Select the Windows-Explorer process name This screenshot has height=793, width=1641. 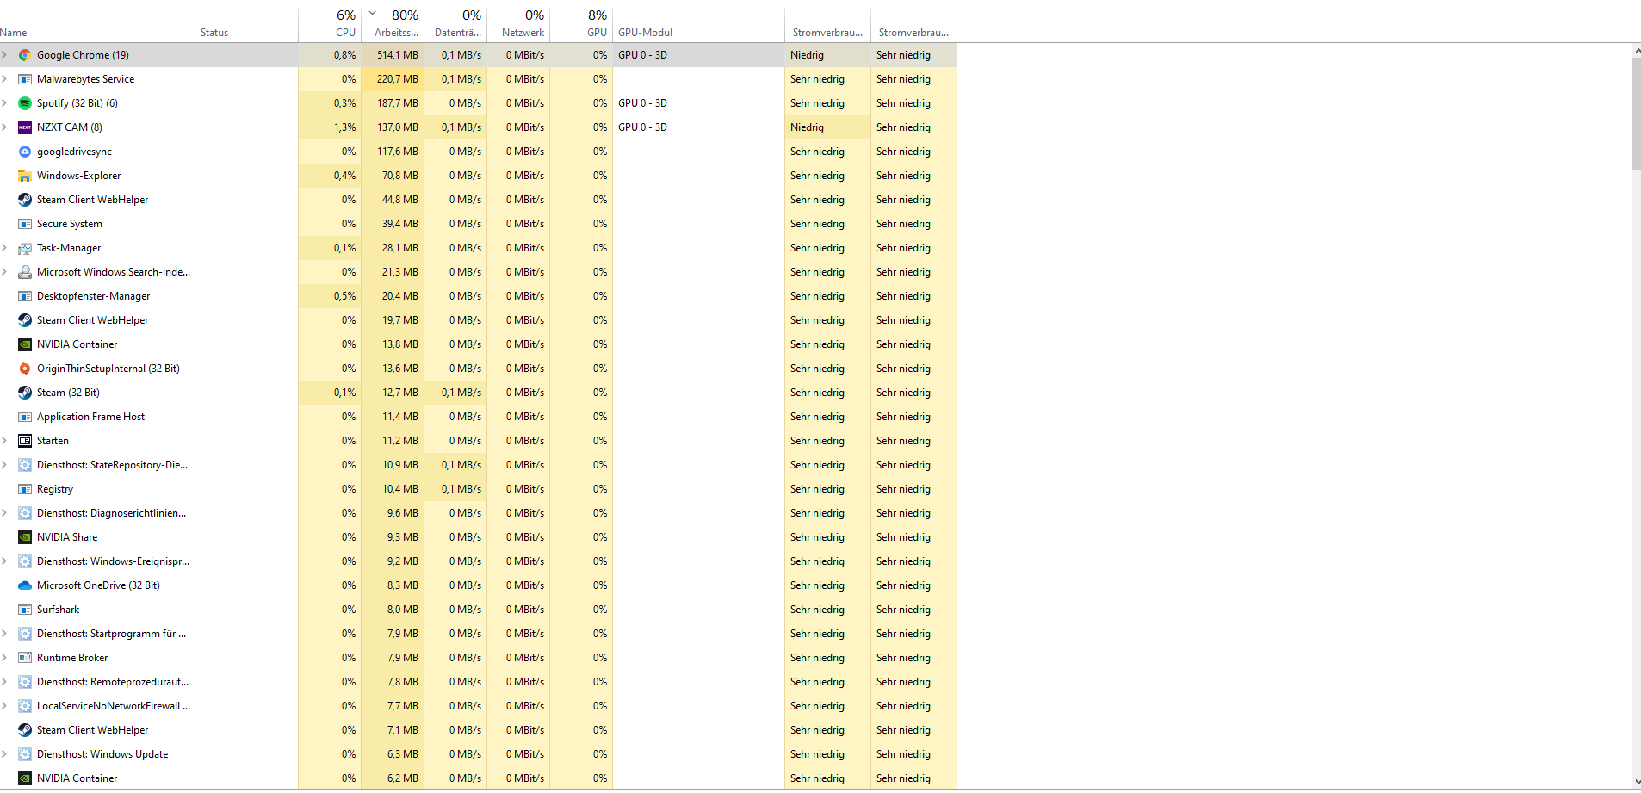[x=78, y=176]
